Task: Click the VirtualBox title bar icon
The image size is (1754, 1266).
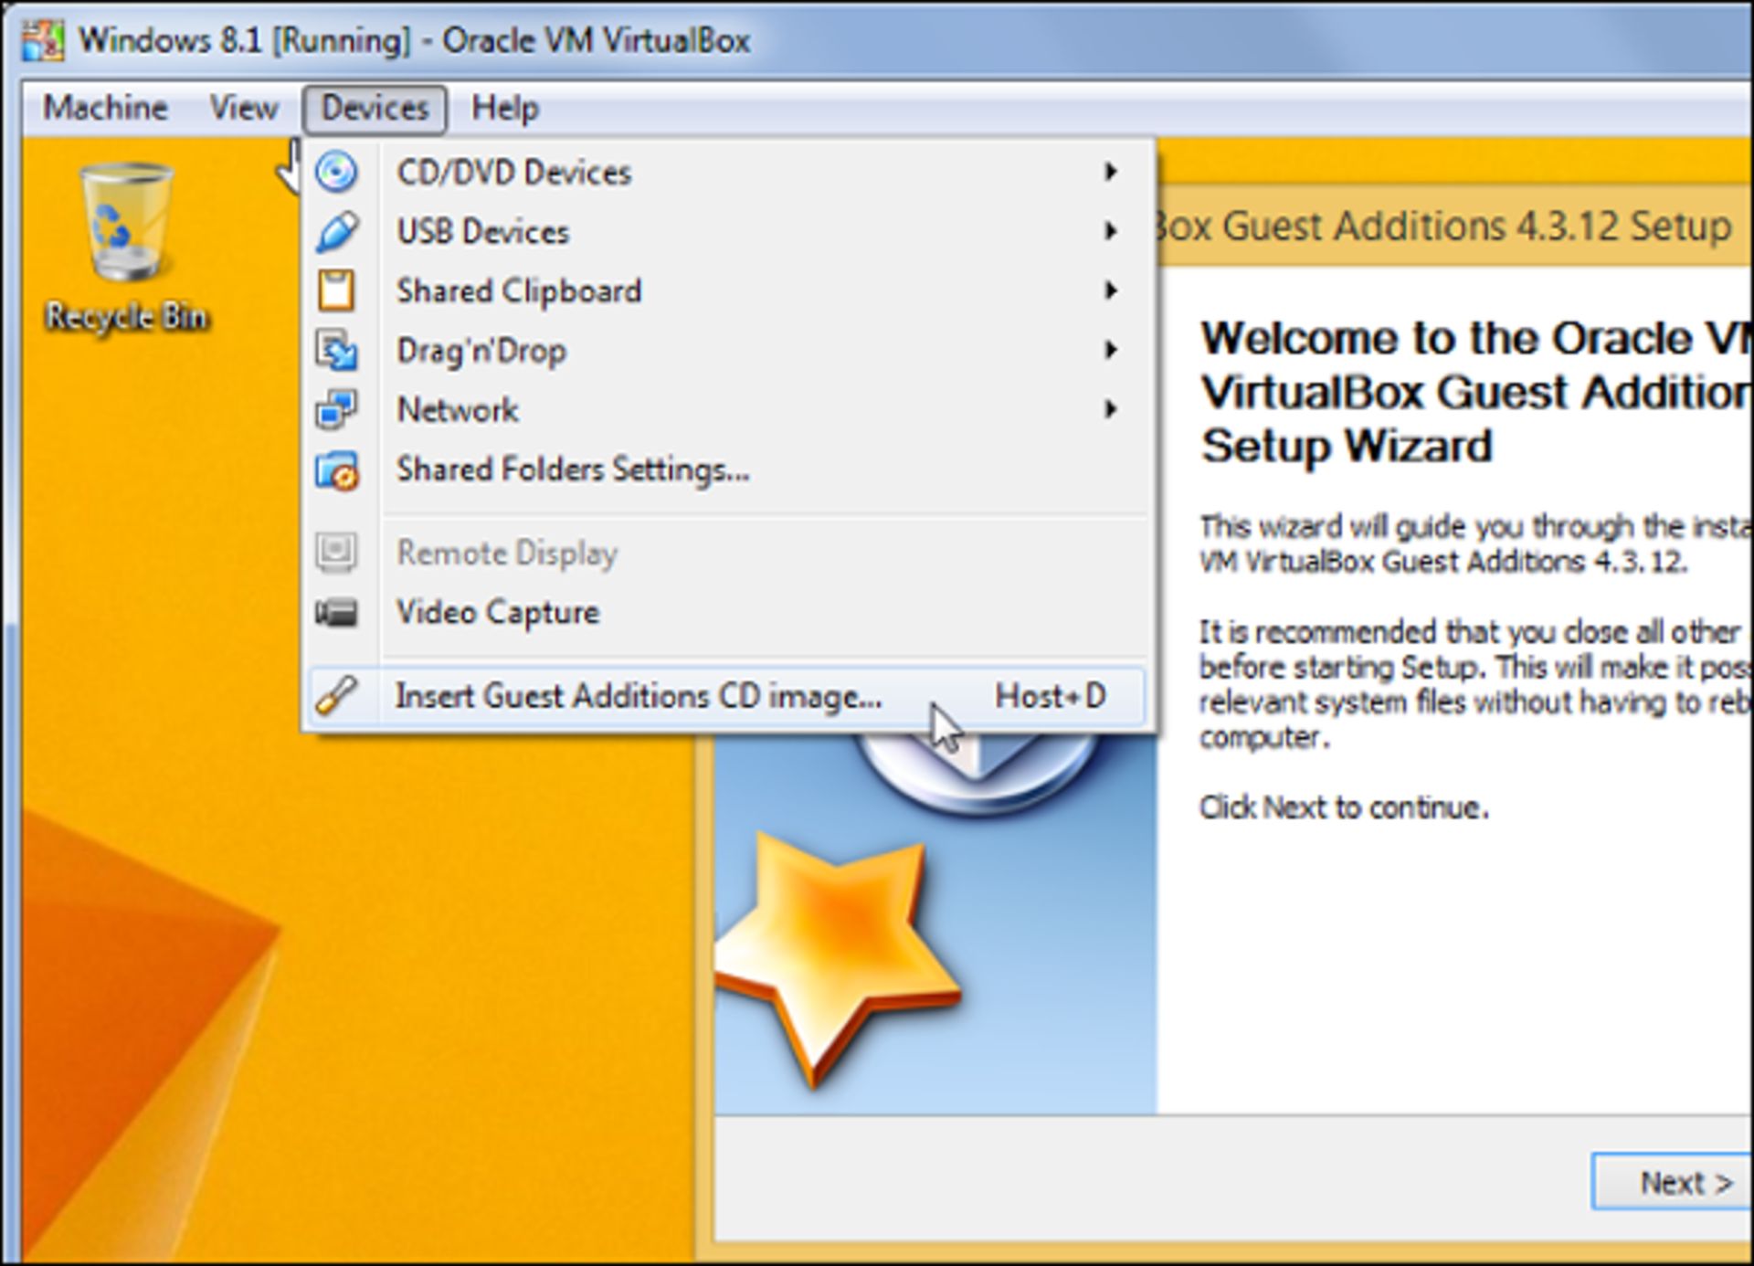Action: pyautogui.click(x=42, y=40)
